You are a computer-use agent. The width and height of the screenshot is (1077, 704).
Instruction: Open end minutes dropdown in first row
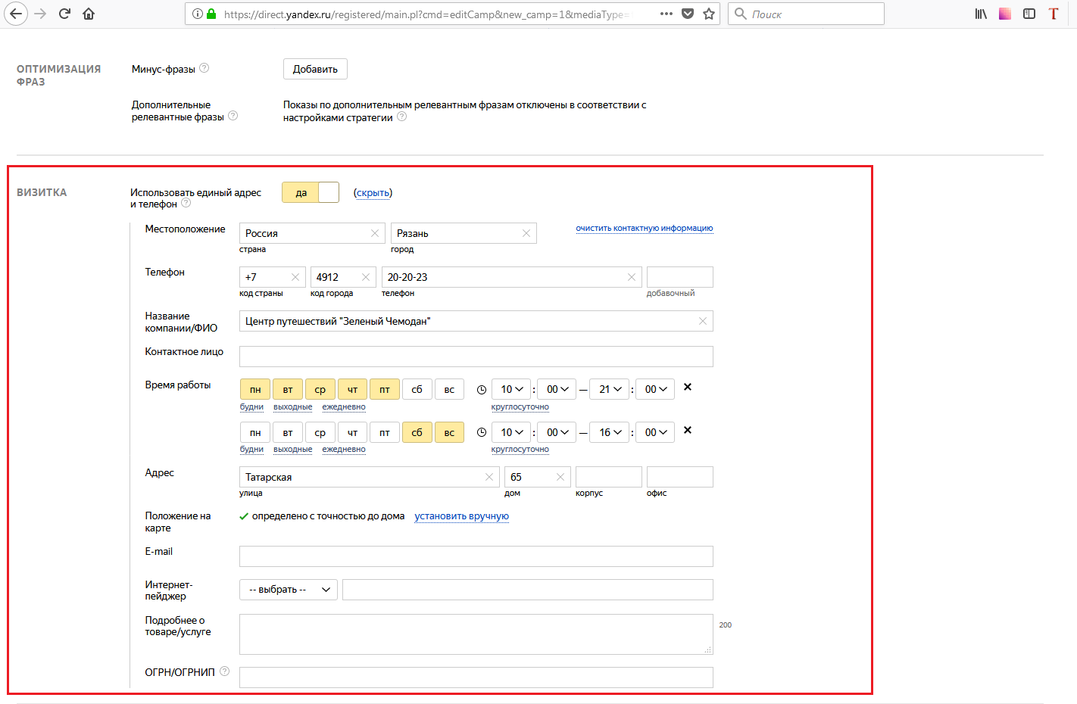655,389
